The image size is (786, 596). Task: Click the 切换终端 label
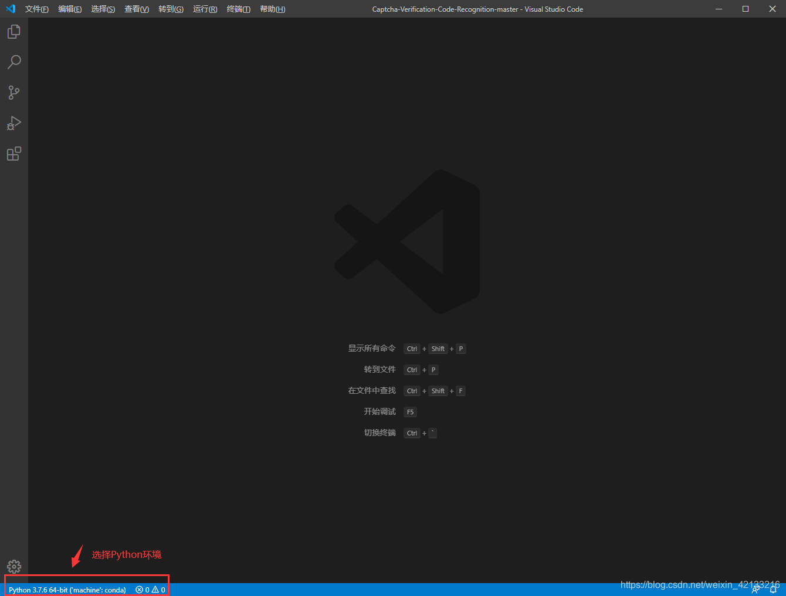(x=380, y=432)
